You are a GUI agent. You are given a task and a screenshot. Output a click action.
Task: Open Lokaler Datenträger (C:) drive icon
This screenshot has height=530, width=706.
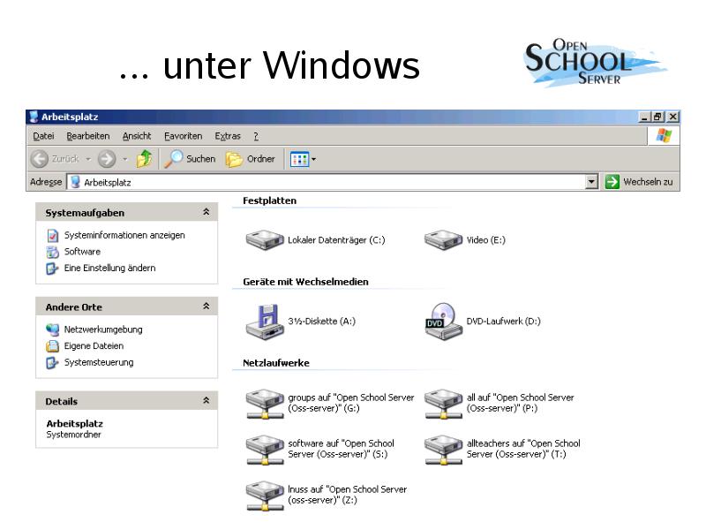265,239
